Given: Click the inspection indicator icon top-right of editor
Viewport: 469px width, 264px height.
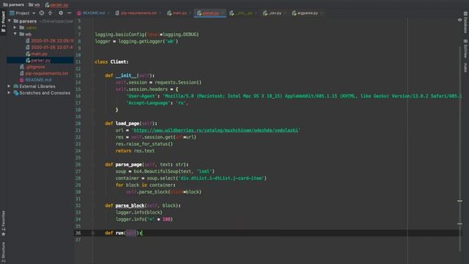Looking at the screenshot, I should pyautogui.click(x=459, y=20).
